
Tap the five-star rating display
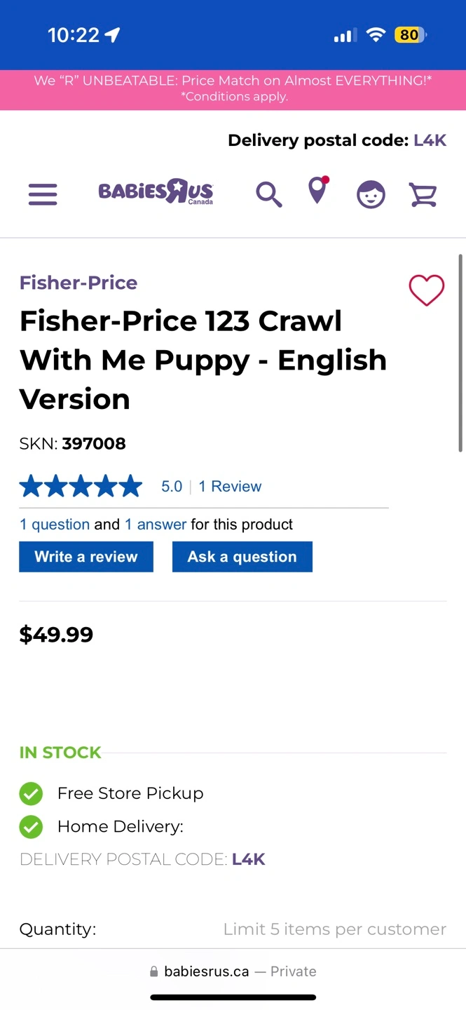(x=81, y=486)
